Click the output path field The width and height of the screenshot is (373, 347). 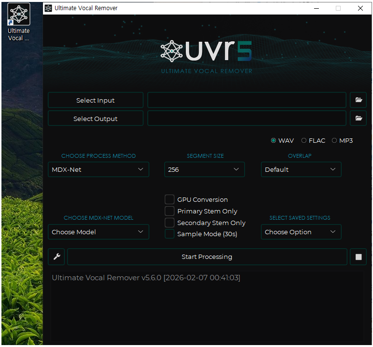(247, 118)
